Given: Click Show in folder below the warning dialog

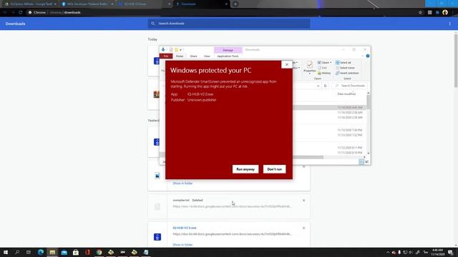Looking at the screenshot, I should [x=182, y=183].
